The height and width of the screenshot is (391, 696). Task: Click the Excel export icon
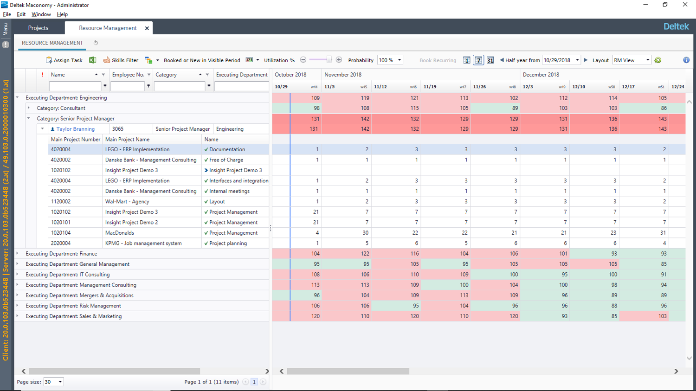[93, 60]
